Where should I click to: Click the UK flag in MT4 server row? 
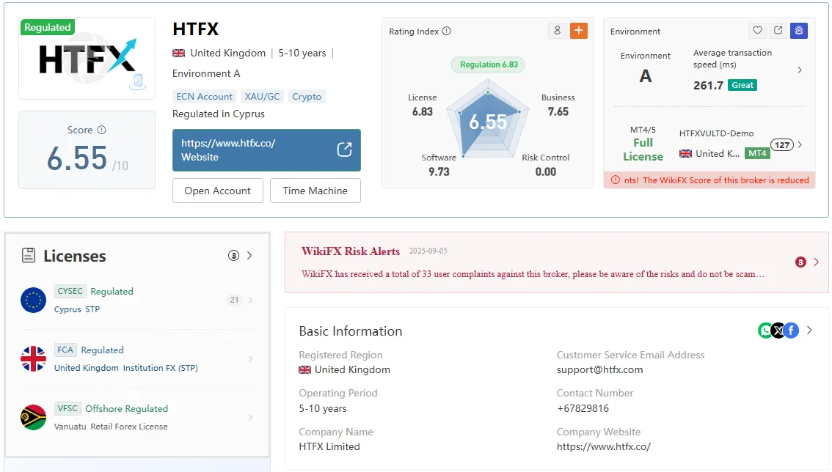[x=685, y=154]
